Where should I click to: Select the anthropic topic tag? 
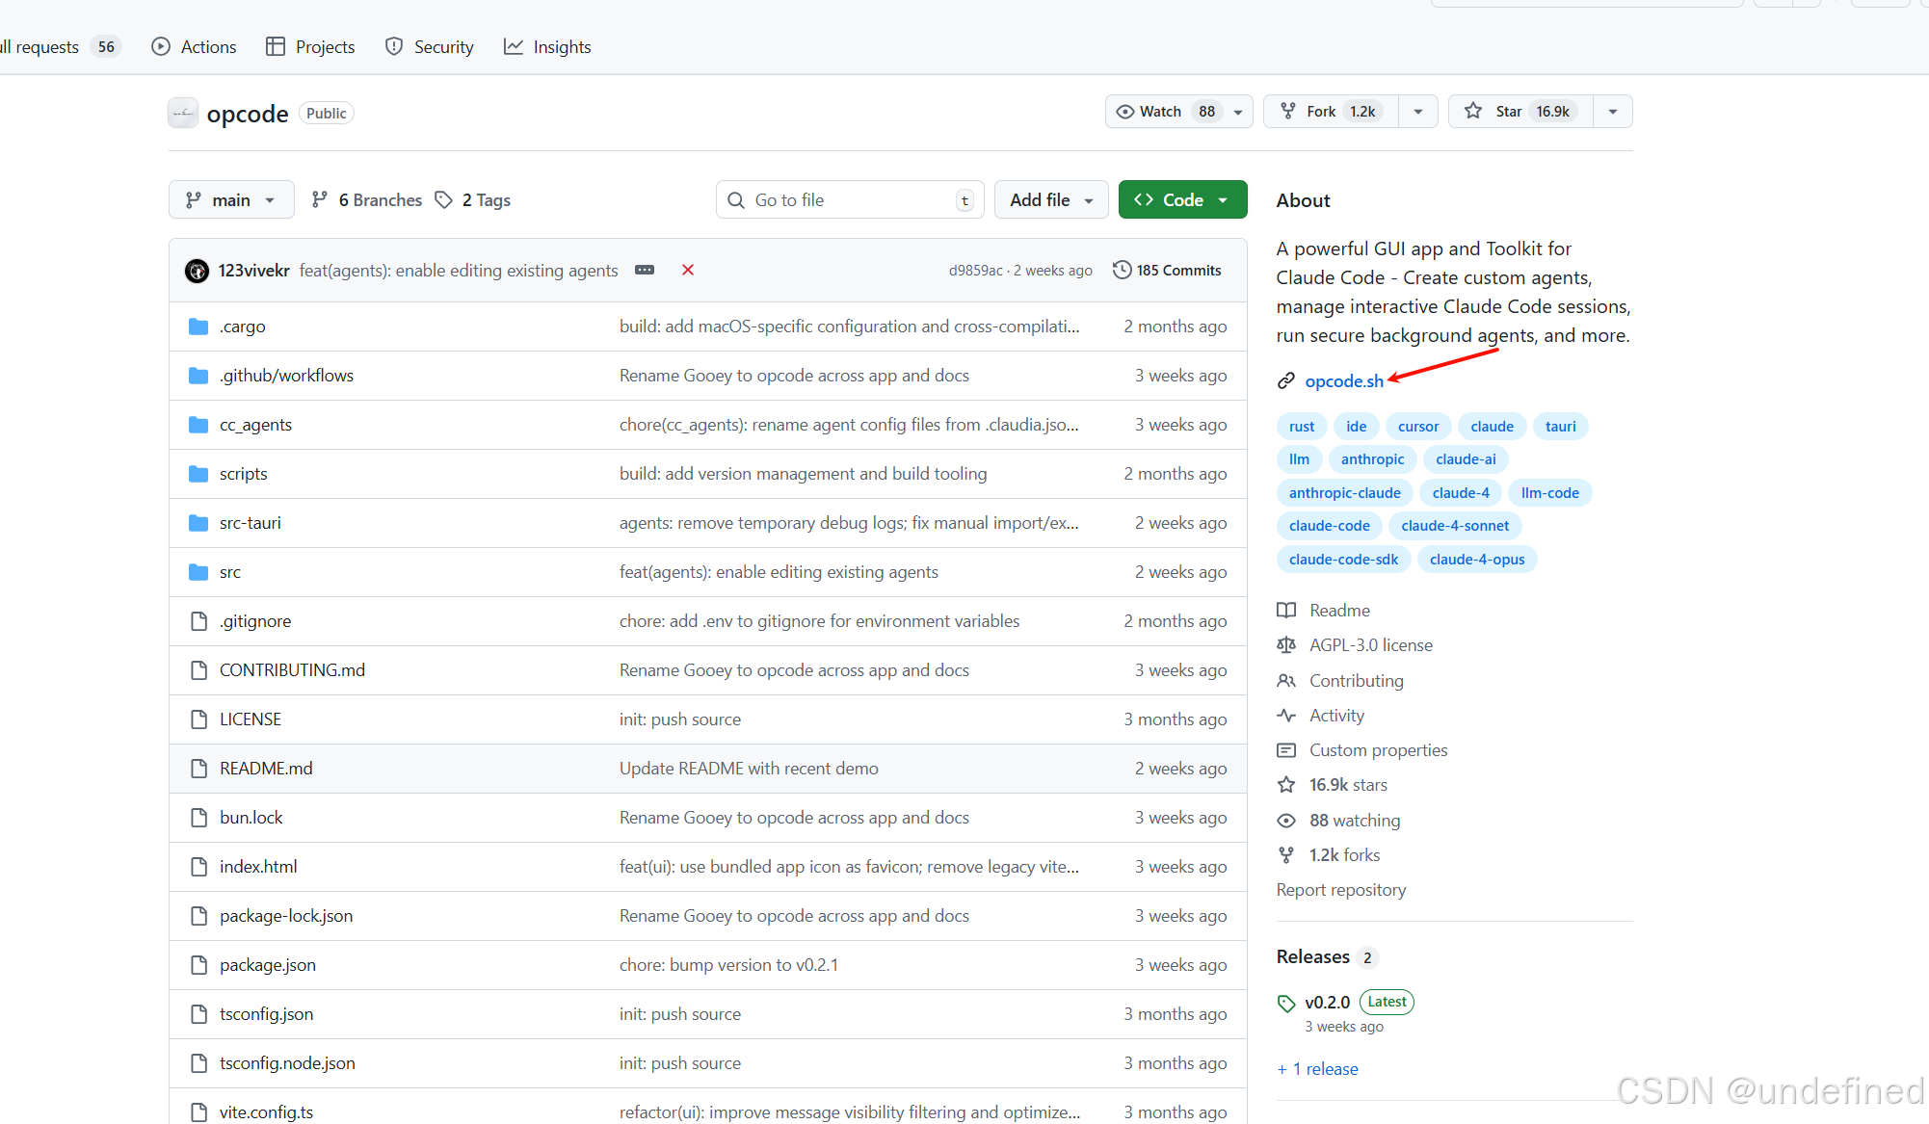[x=1372, y=459]
